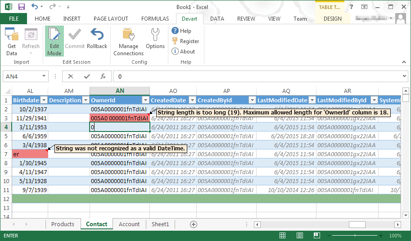Switch to the Sheet1 tab
Viewport: 411px width, 241px height.
pos(160,224)
